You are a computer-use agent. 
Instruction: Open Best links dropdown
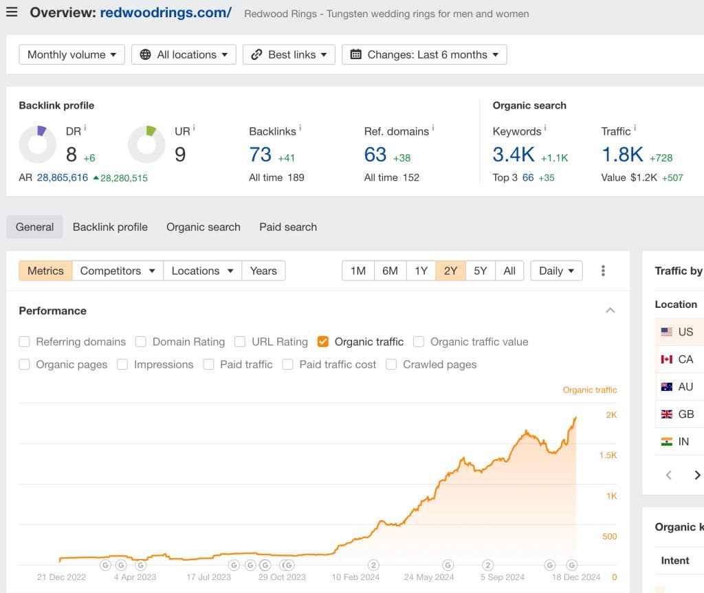[289, 54]
